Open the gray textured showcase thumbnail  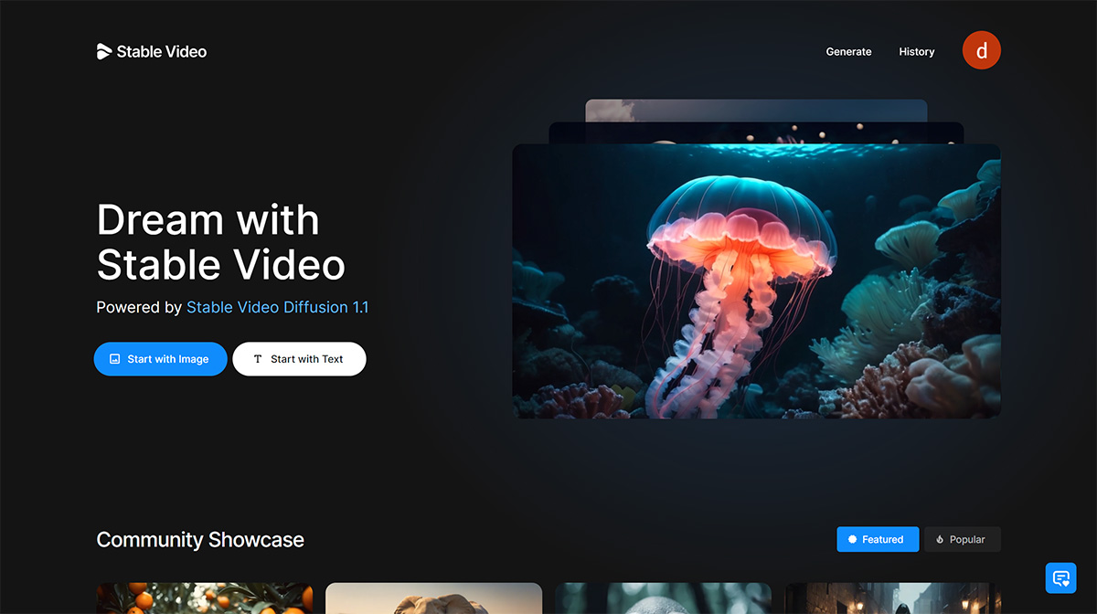pos(663,598)
